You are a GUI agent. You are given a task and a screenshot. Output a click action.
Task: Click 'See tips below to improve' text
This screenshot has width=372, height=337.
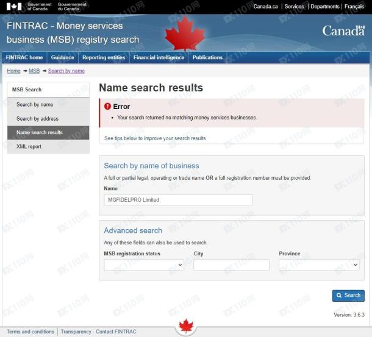pyautogui.click(x=155, y=138)
